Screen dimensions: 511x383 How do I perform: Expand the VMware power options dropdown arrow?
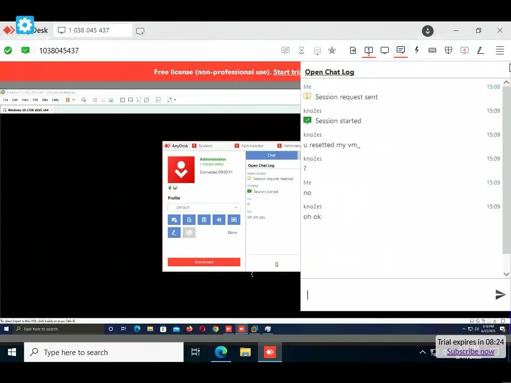tap(74, 100)
